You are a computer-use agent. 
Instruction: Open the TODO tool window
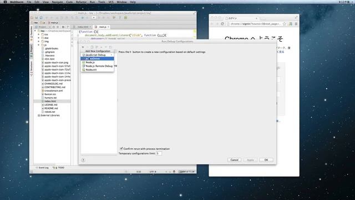(58, 168)
